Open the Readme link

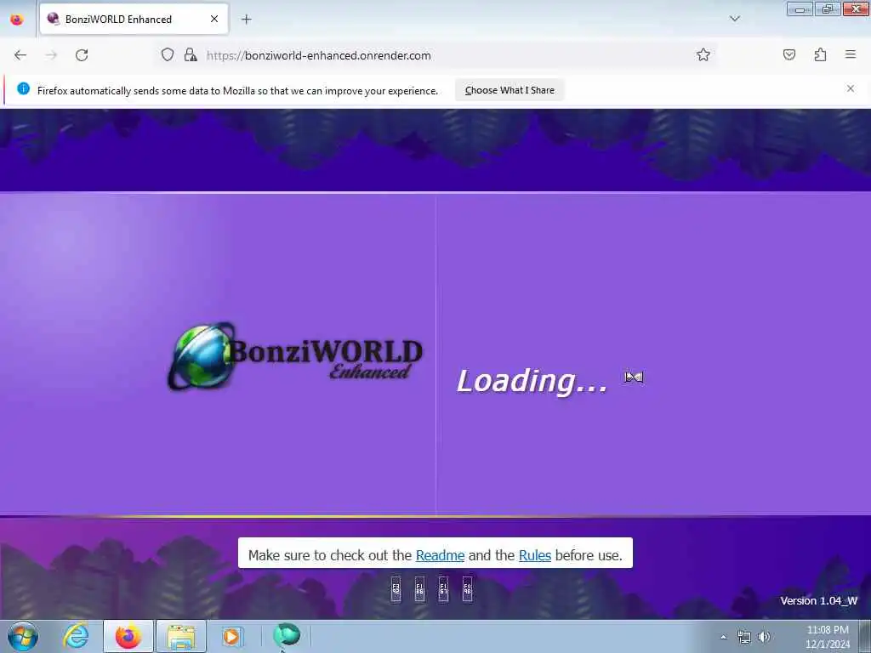(x=440, y=555)
